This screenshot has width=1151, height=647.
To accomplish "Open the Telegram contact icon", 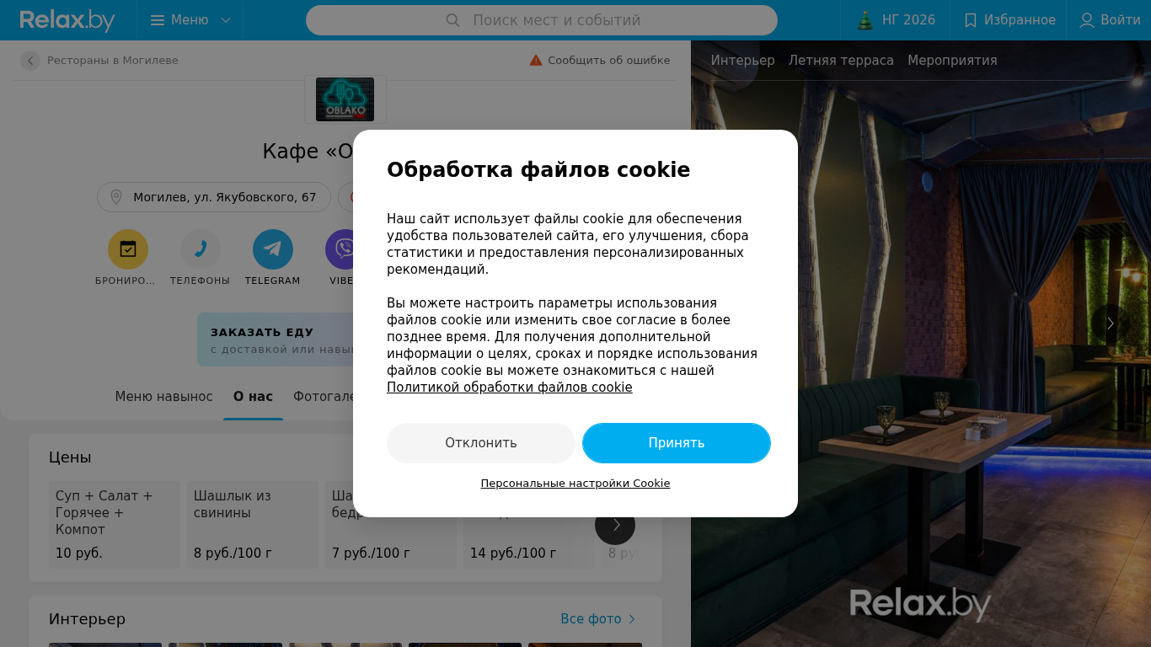I will click(273, 249).
